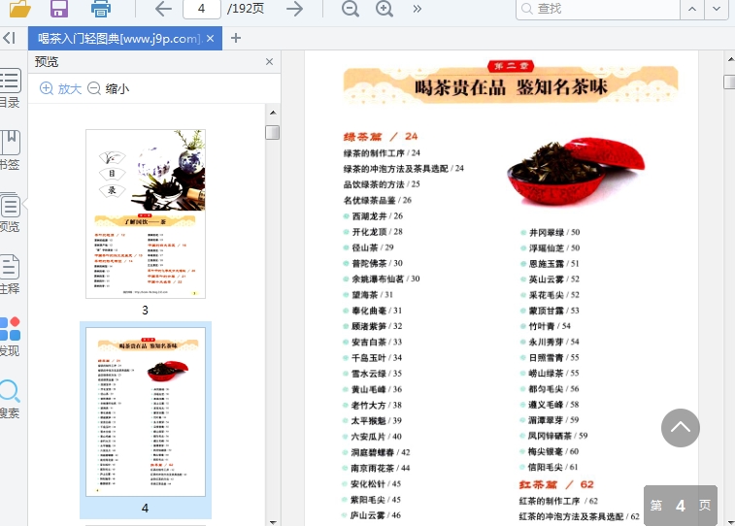
Task: Click entry 名优绿茶品鉴 / 26
Action: [378, 201]
